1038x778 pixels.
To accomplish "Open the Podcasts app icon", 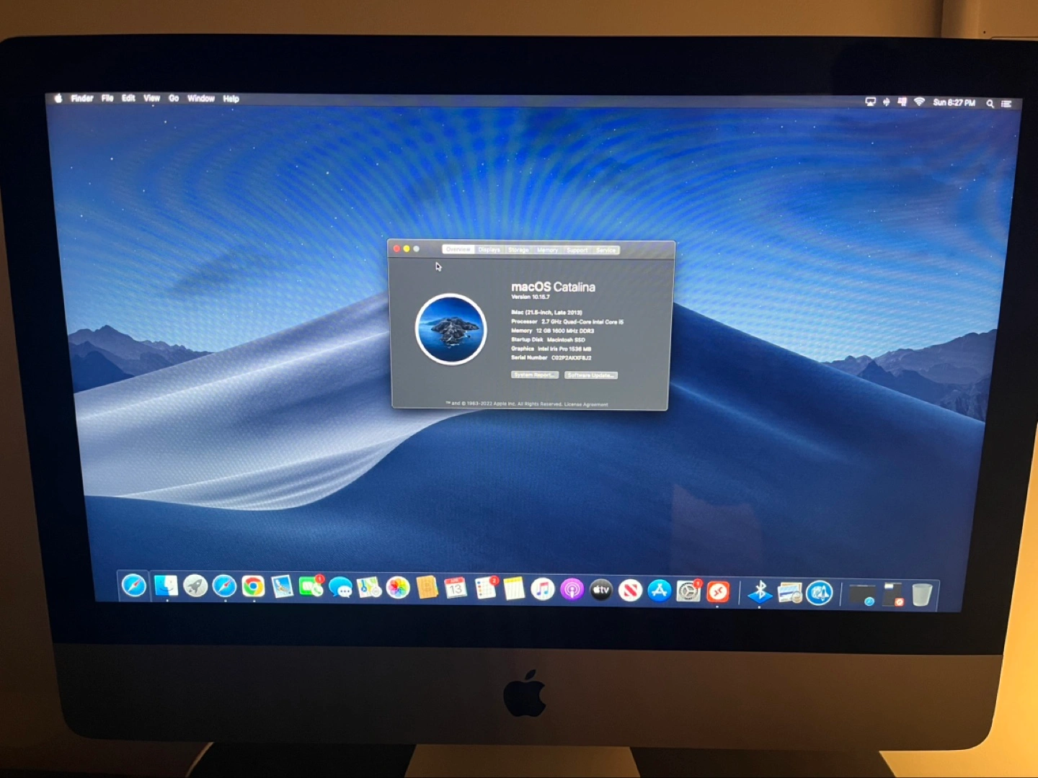I will pyautogui.click(x=572, y=591).
